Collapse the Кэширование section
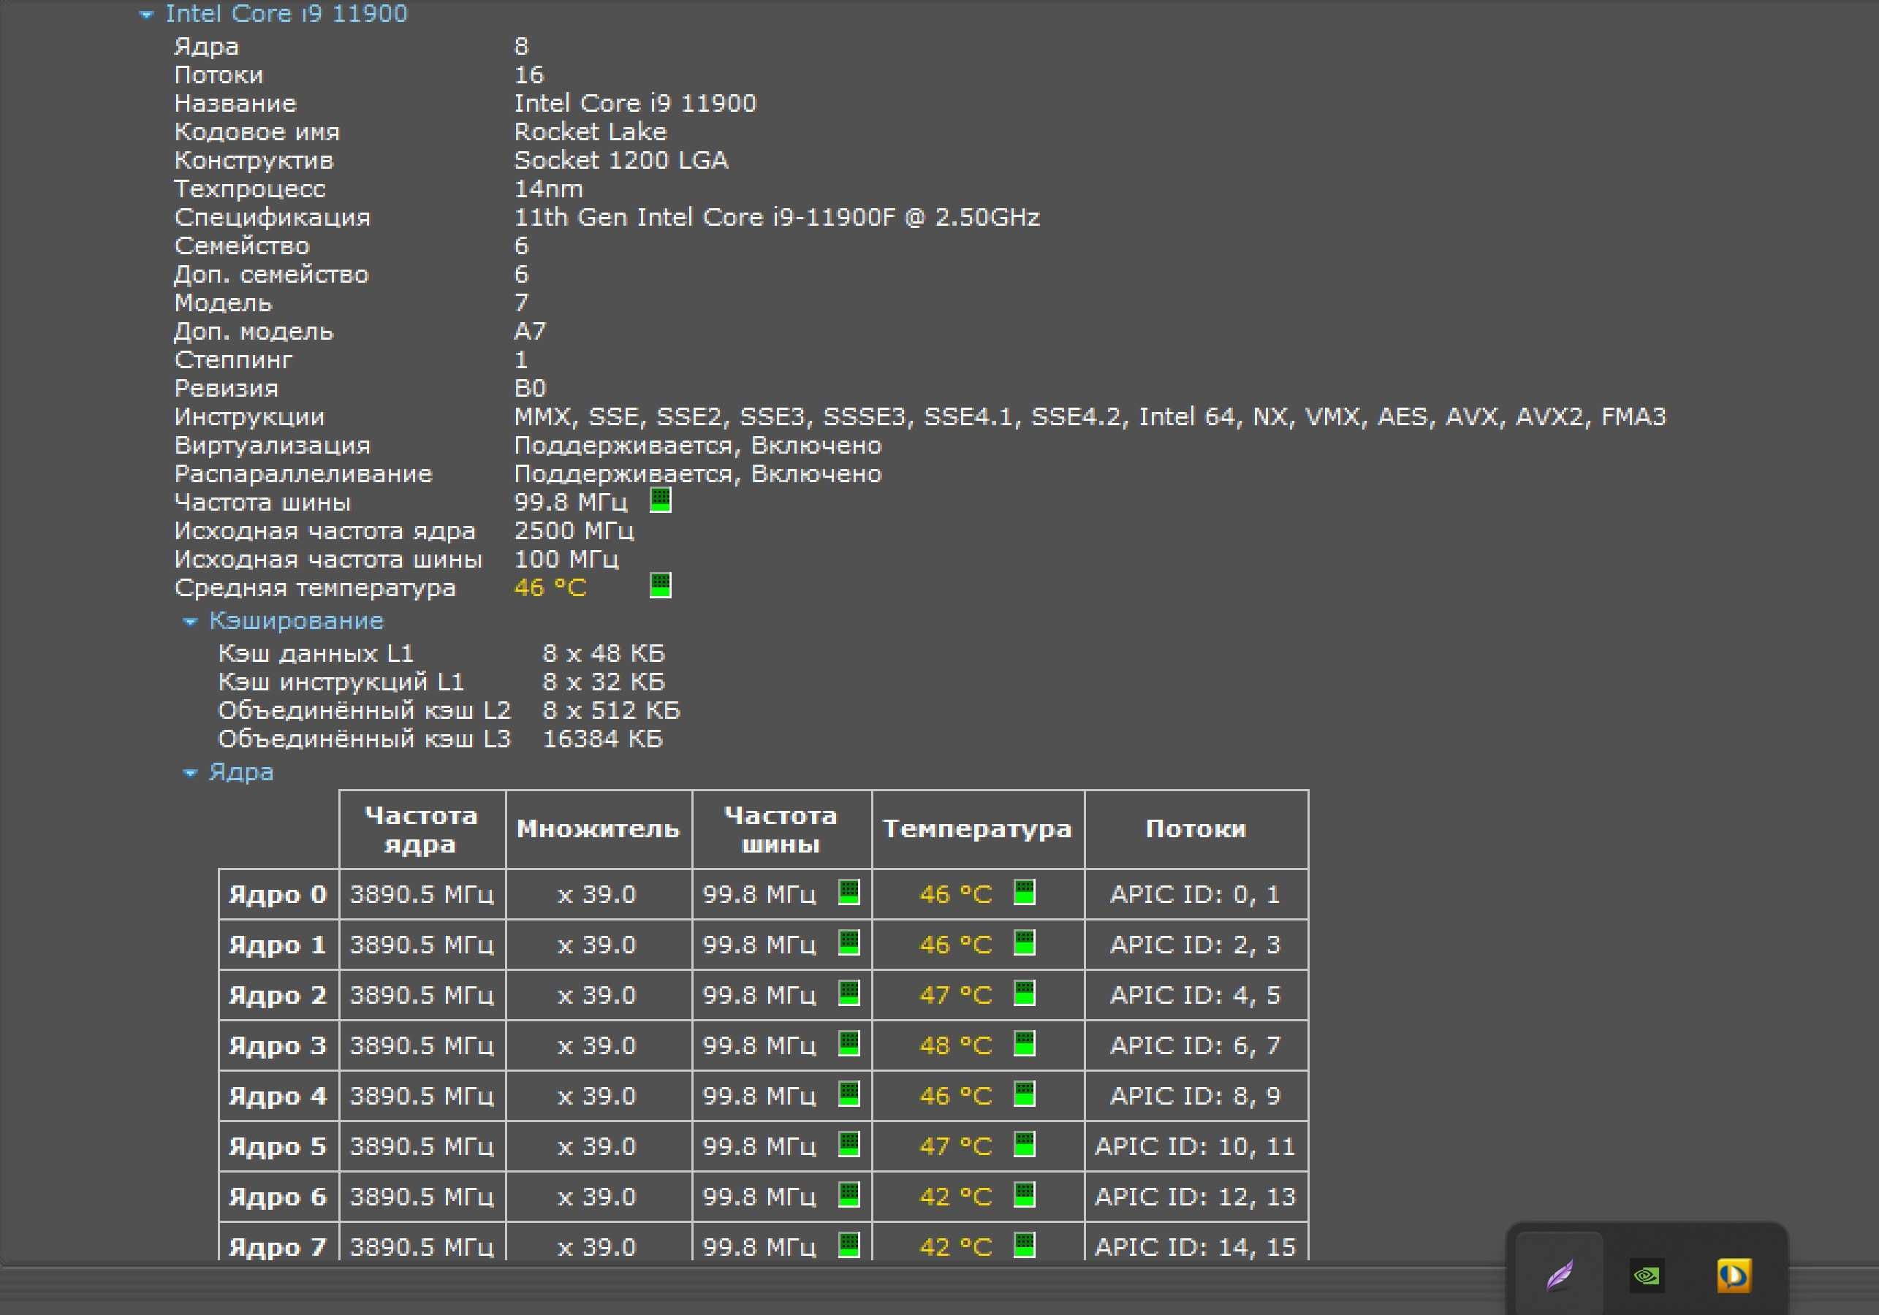 (x=190, y=622)
